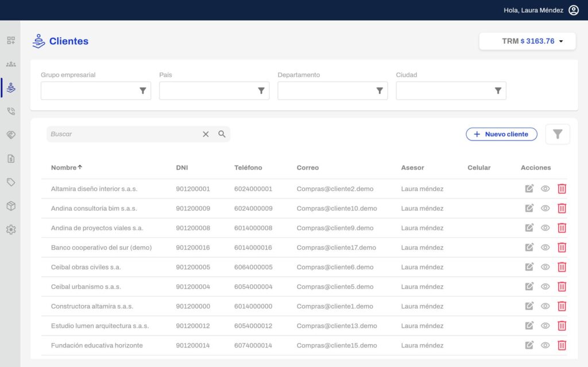The height and width of the screenshot is (367, 588).
Task: Open the settings gear in sidebar
Action: (11, 229)
